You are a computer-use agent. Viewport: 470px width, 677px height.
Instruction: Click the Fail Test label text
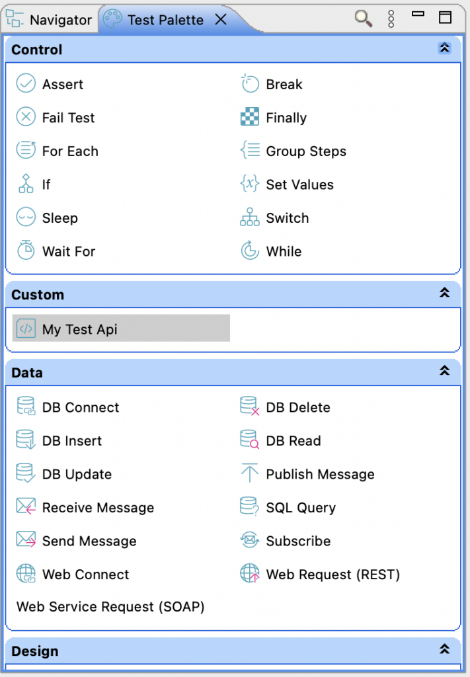[68, 118]
